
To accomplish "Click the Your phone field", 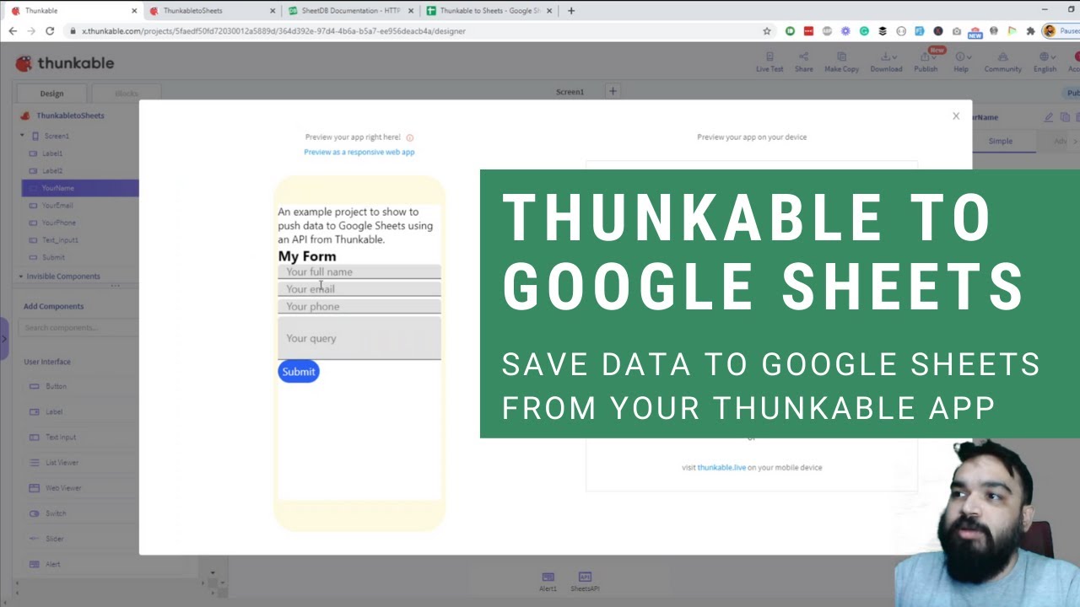I will click(x=359, y=306).
